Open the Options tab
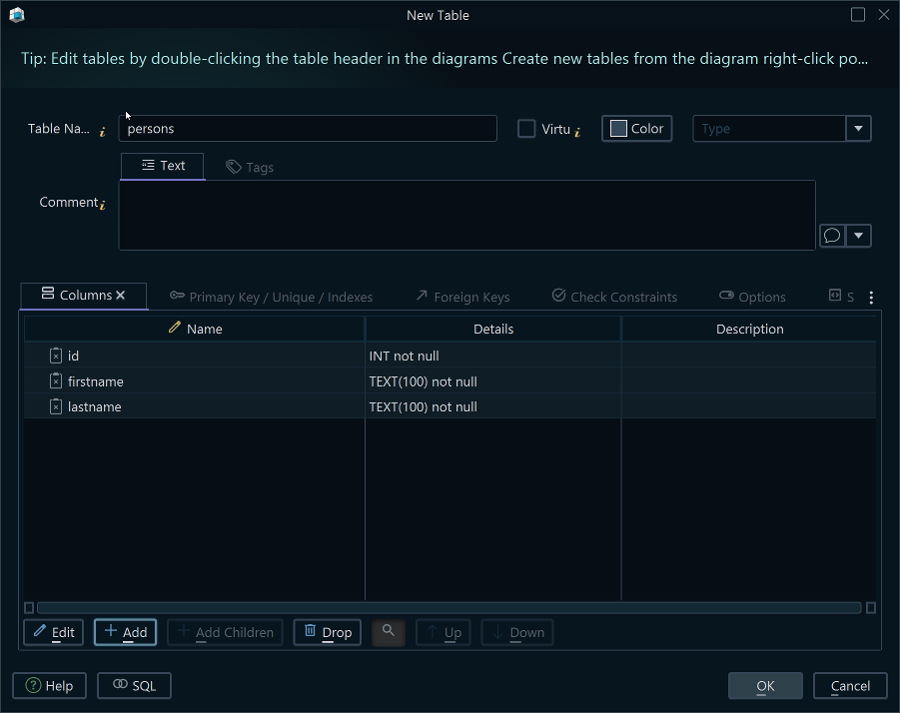Viewport: 900px width, 713px height. click(x=752, y=297)
